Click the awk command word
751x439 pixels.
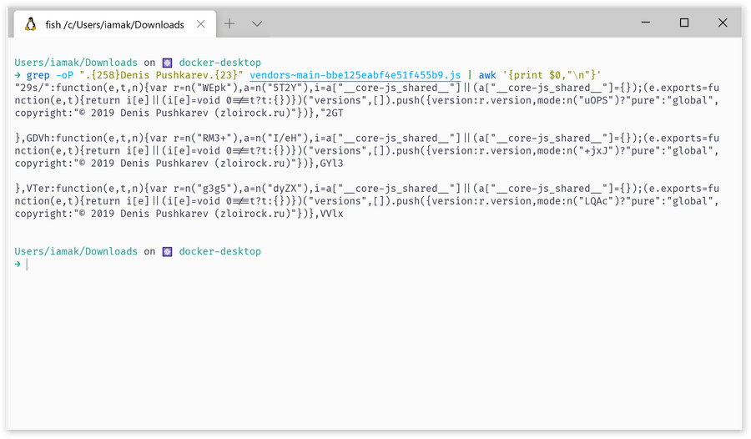(x=487, y=75)
